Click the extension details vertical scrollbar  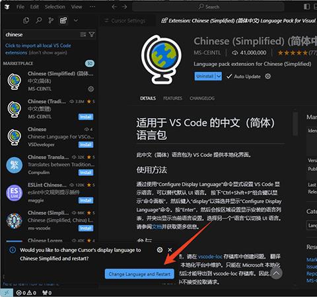coord(295,123)
